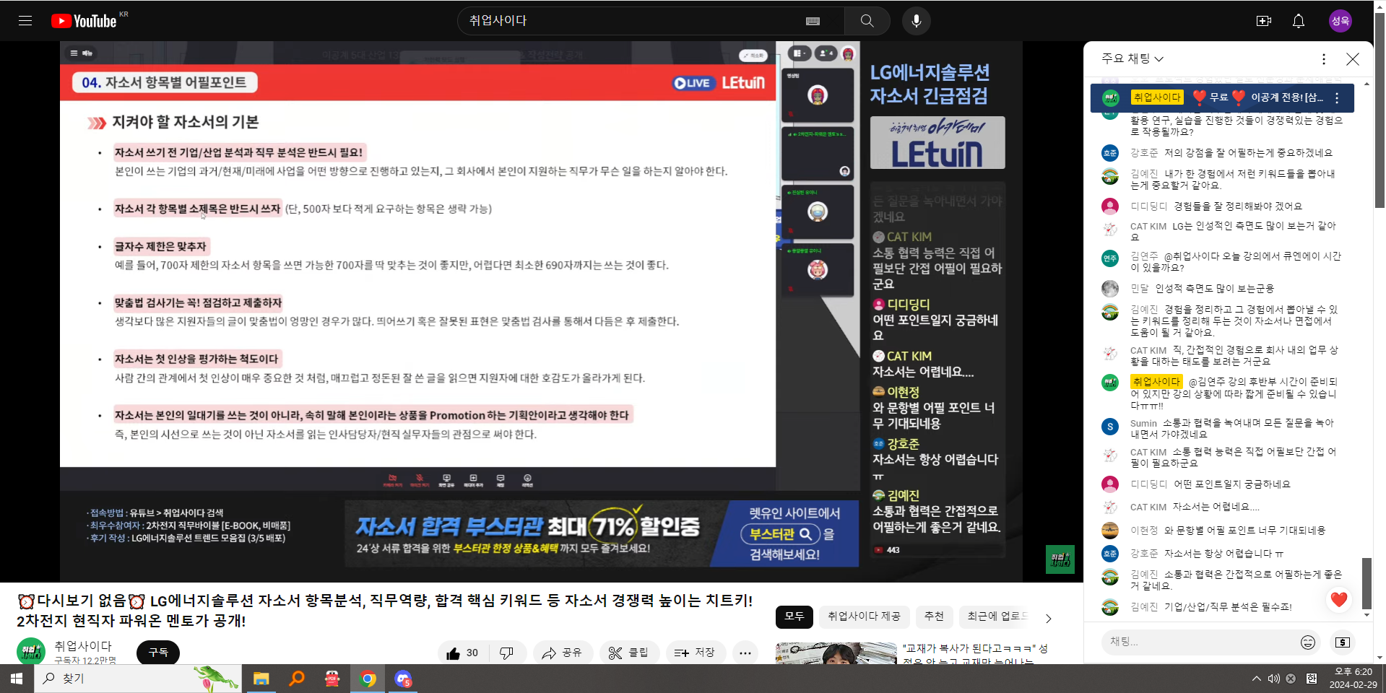The height and width of the screenshot is (693, 1386).
Task: Click the heart reaction button in chat
Action: 1338,599
